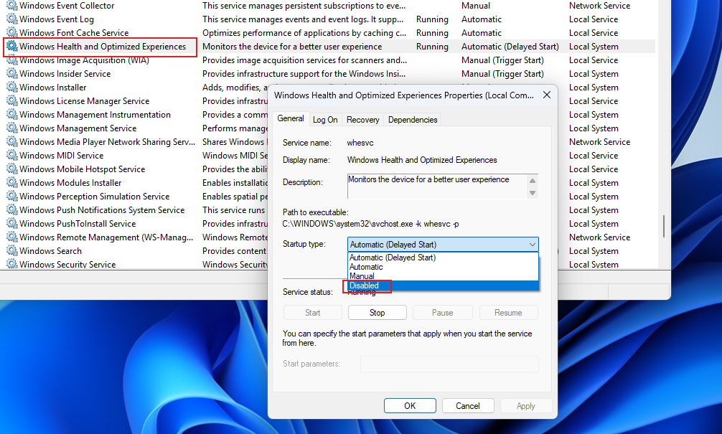Select Windows Installer service name
This screenshot has height=434, width=722.
coord(53,87)
